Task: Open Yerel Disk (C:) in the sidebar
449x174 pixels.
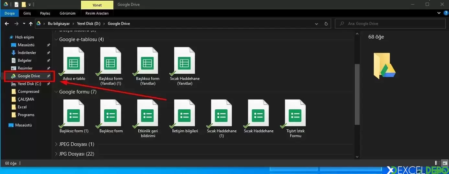Action: tap(29, 84)
